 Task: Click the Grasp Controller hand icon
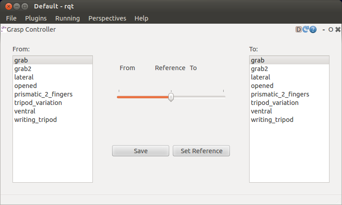[4, 29]
